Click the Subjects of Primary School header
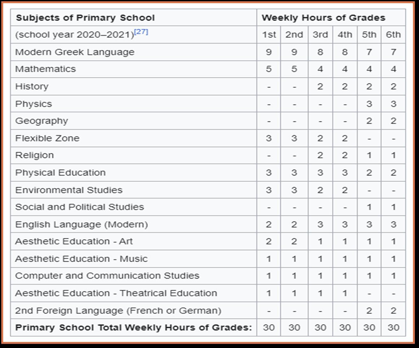The width and height of the screenshot is (419, 348). 85,18
